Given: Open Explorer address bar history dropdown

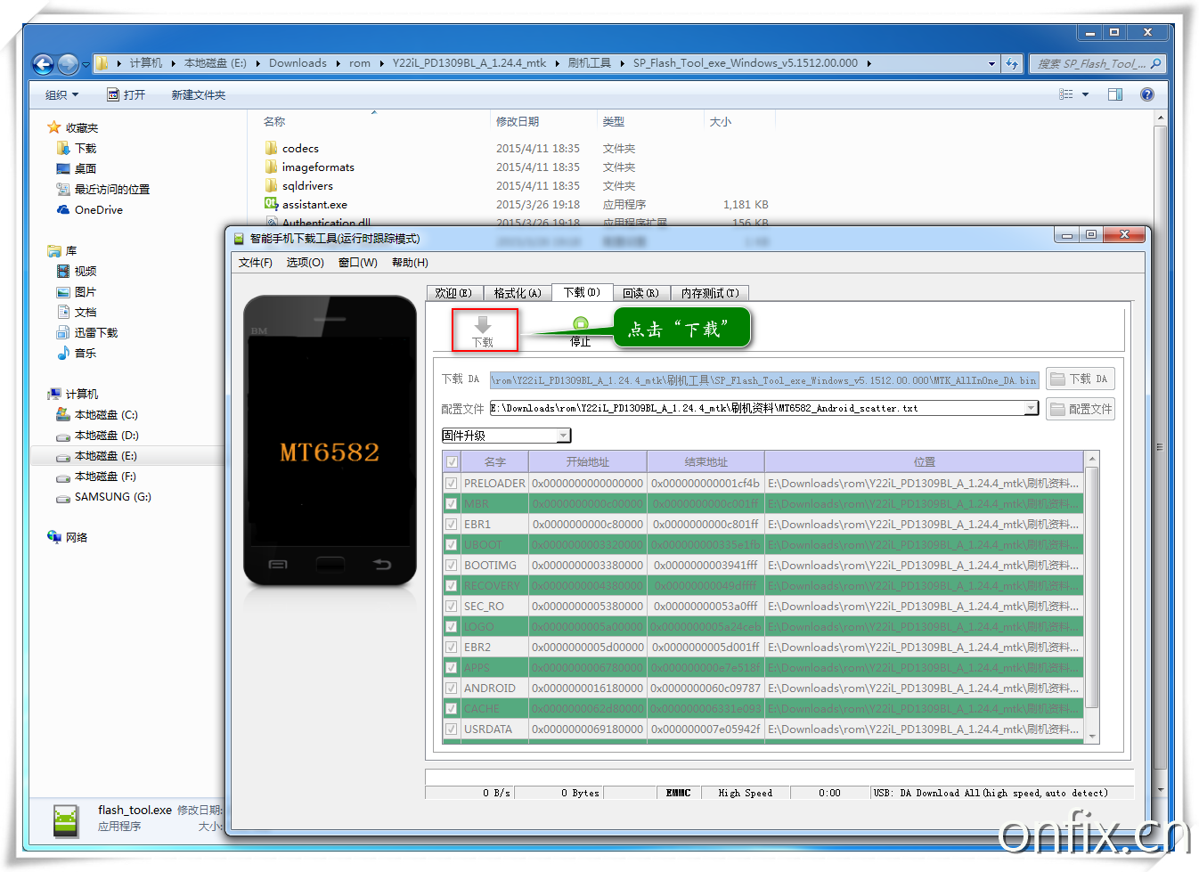Looking at the screenshot, I should coord(991,64).
